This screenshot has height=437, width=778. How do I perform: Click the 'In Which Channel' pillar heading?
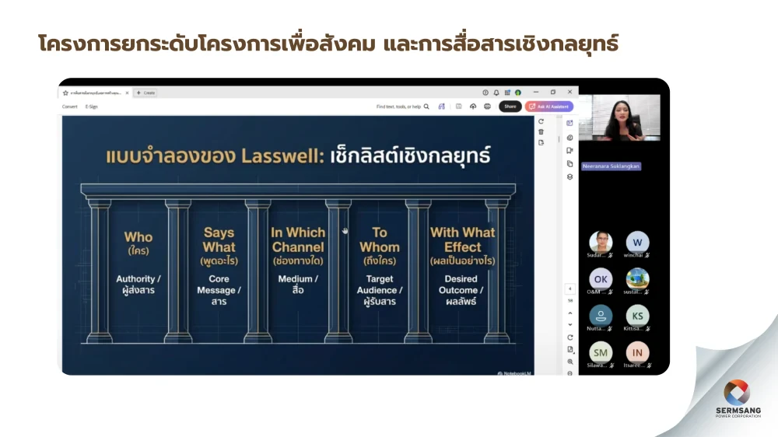tap(298, 239)
